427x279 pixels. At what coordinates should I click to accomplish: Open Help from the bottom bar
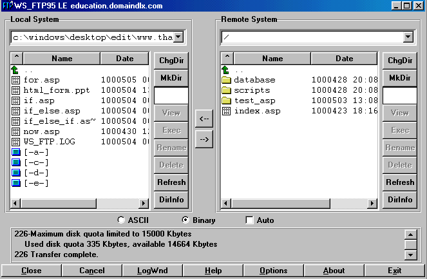(x=213, y=271)
